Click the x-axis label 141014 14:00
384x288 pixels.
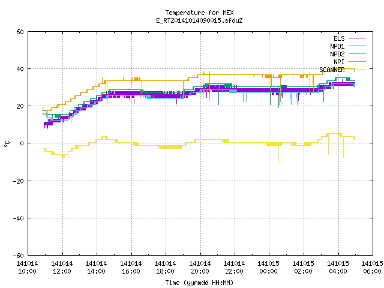[x=96, y=268]
